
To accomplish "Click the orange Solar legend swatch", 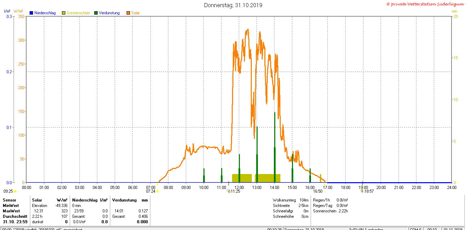I will coord(128,13).
